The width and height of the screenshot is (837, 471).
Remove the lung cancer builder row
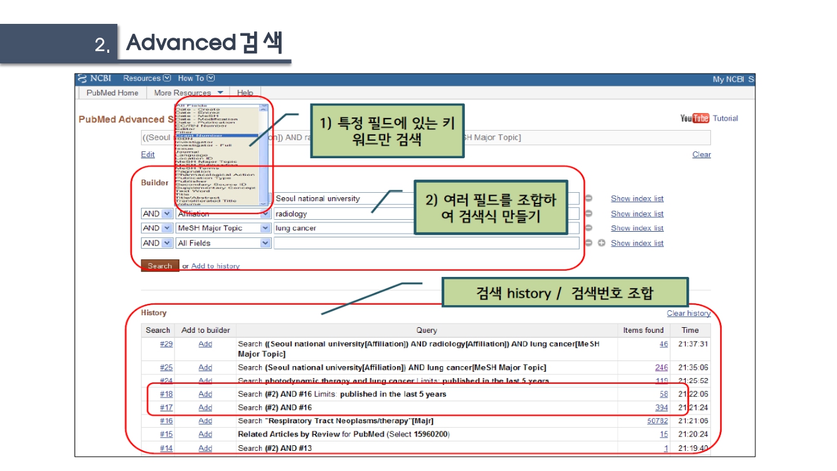(589, 228)
